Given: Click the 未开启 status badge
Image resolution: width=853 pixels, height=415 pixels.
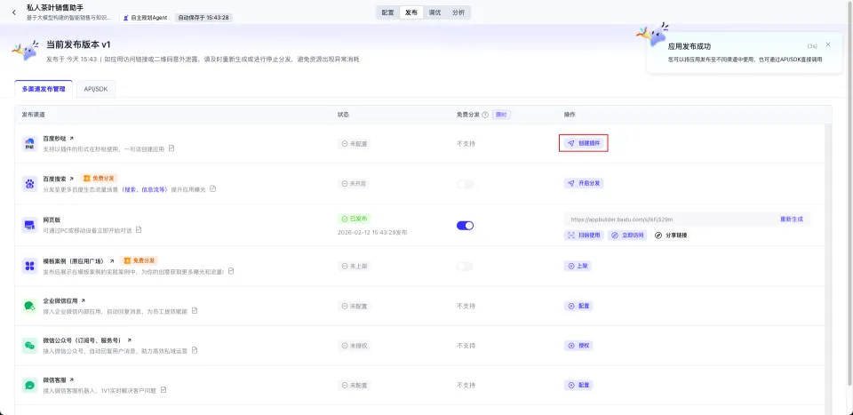Looking at the screenshot, I should tap(355, 184).
